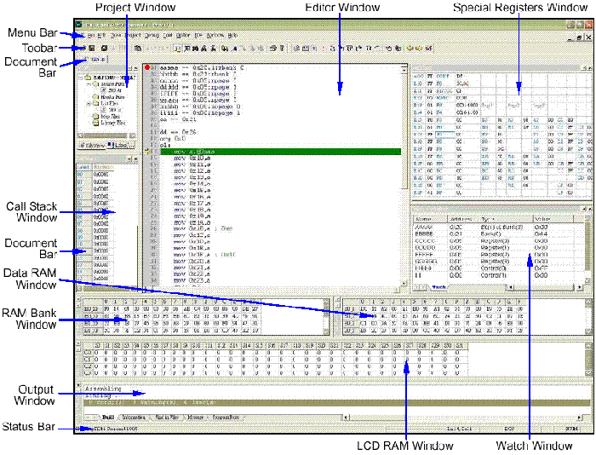Click the yellow current-line arrow marker
The height and width of the screenshot is (455, 596).
click(x=147, y=152)
